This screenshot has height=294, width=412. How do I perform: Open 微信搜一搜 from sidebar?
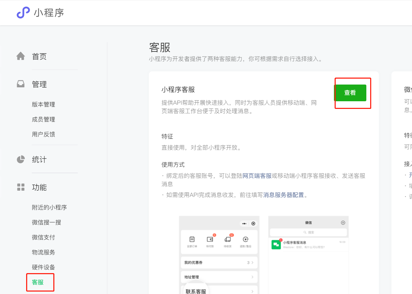coord(46,222)
